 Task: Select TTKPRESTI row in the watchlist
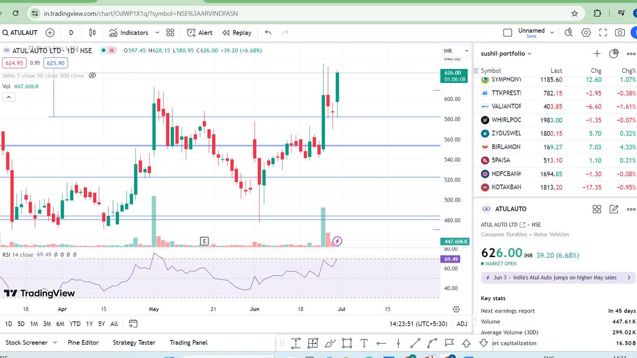pyautogui.click(x=556, y=93)
